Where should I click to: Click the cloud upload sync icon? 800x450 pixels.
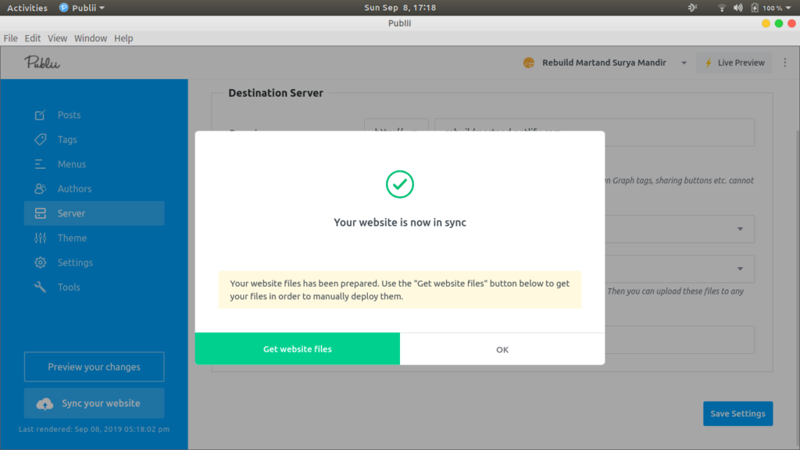[x=45, y=404]
